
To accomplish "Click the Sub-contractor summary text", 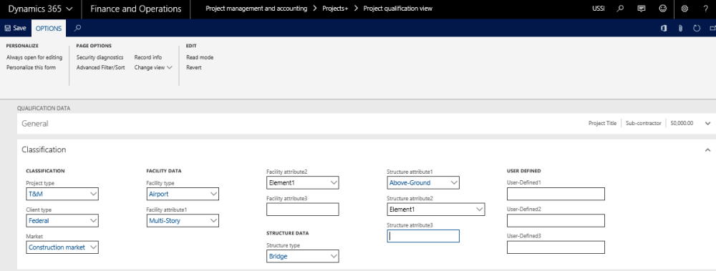I will (x=644, y=124).
